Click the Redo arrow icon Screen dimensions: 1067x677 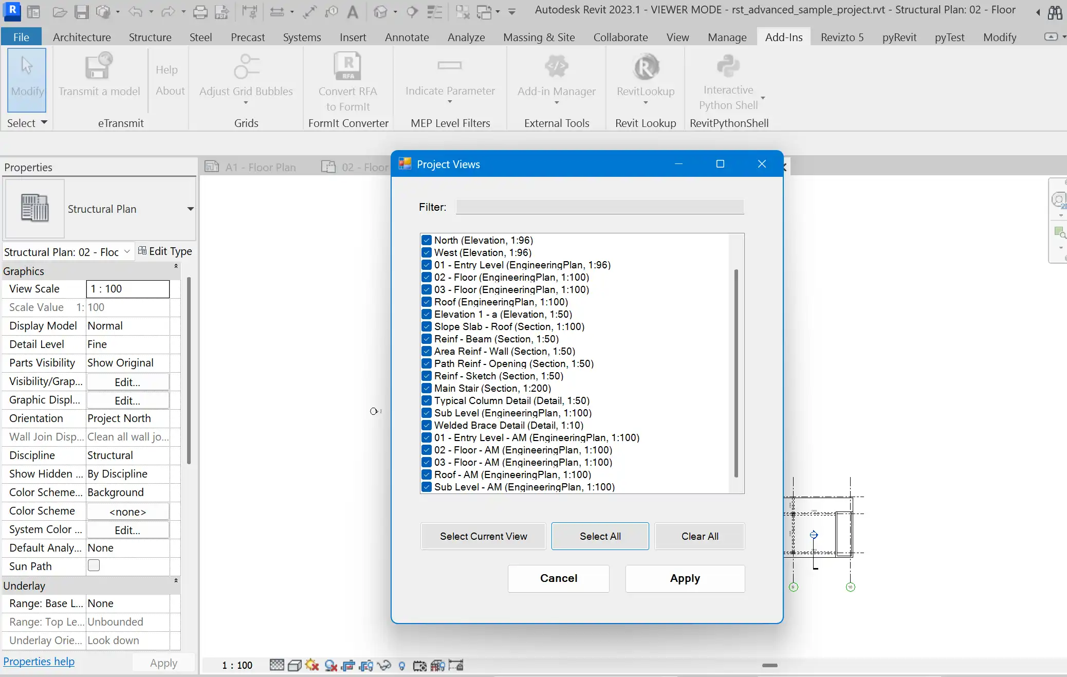(168, 11)
